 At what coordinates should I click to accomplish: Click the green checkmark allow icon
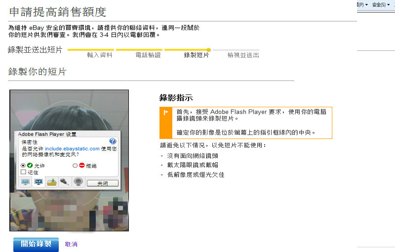tap(30, 166)
